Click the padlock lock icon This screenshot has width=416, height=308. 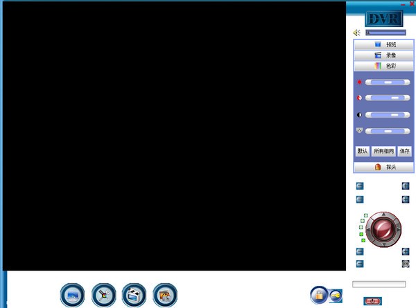[319, 295]
